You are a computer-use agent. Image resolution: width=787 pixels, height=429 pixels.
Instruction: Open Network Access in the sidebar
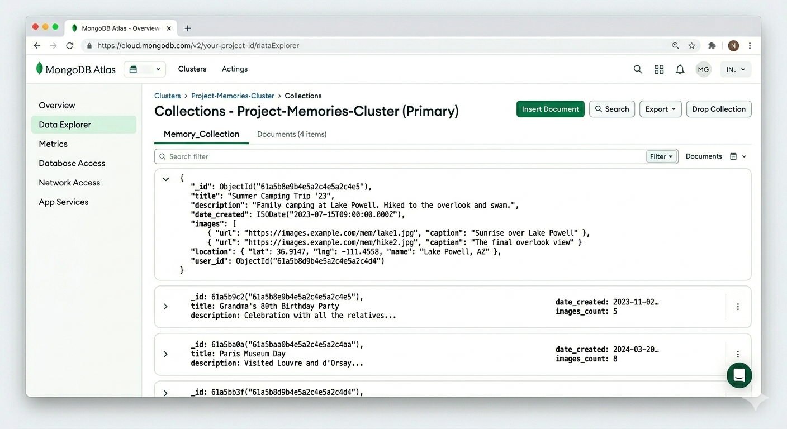pos(69,183)
